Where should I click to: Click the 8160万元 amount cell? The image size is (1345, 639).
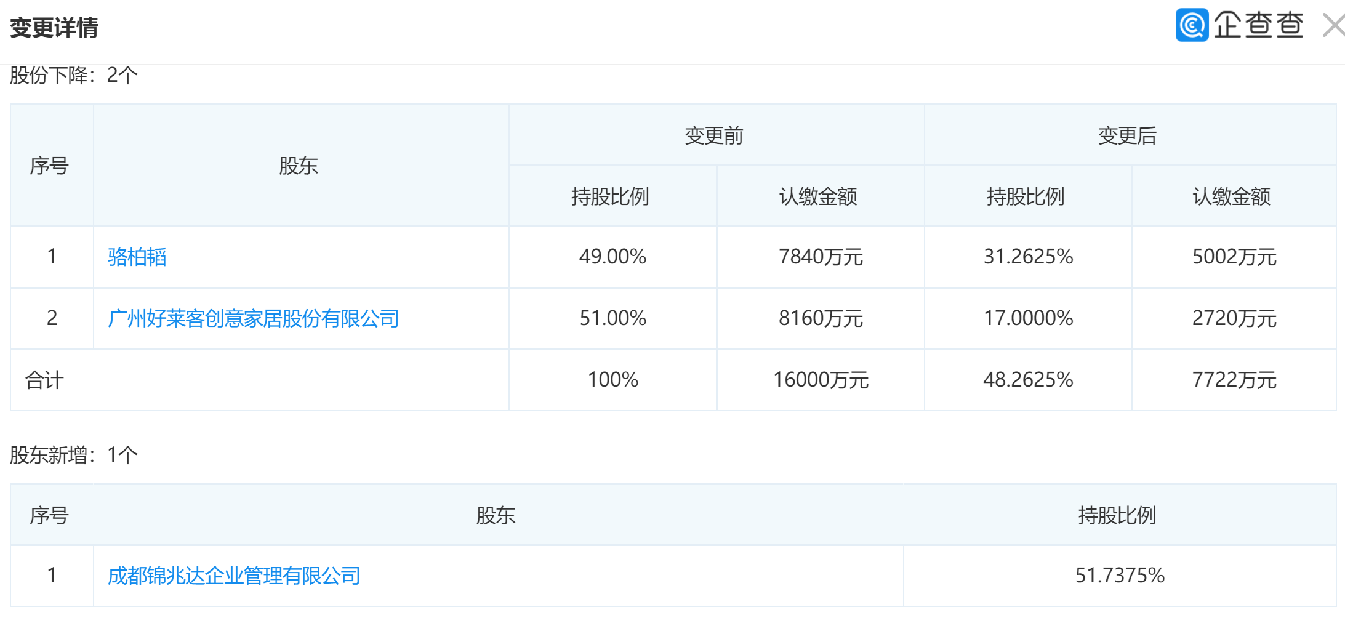(x=821, y=318)
